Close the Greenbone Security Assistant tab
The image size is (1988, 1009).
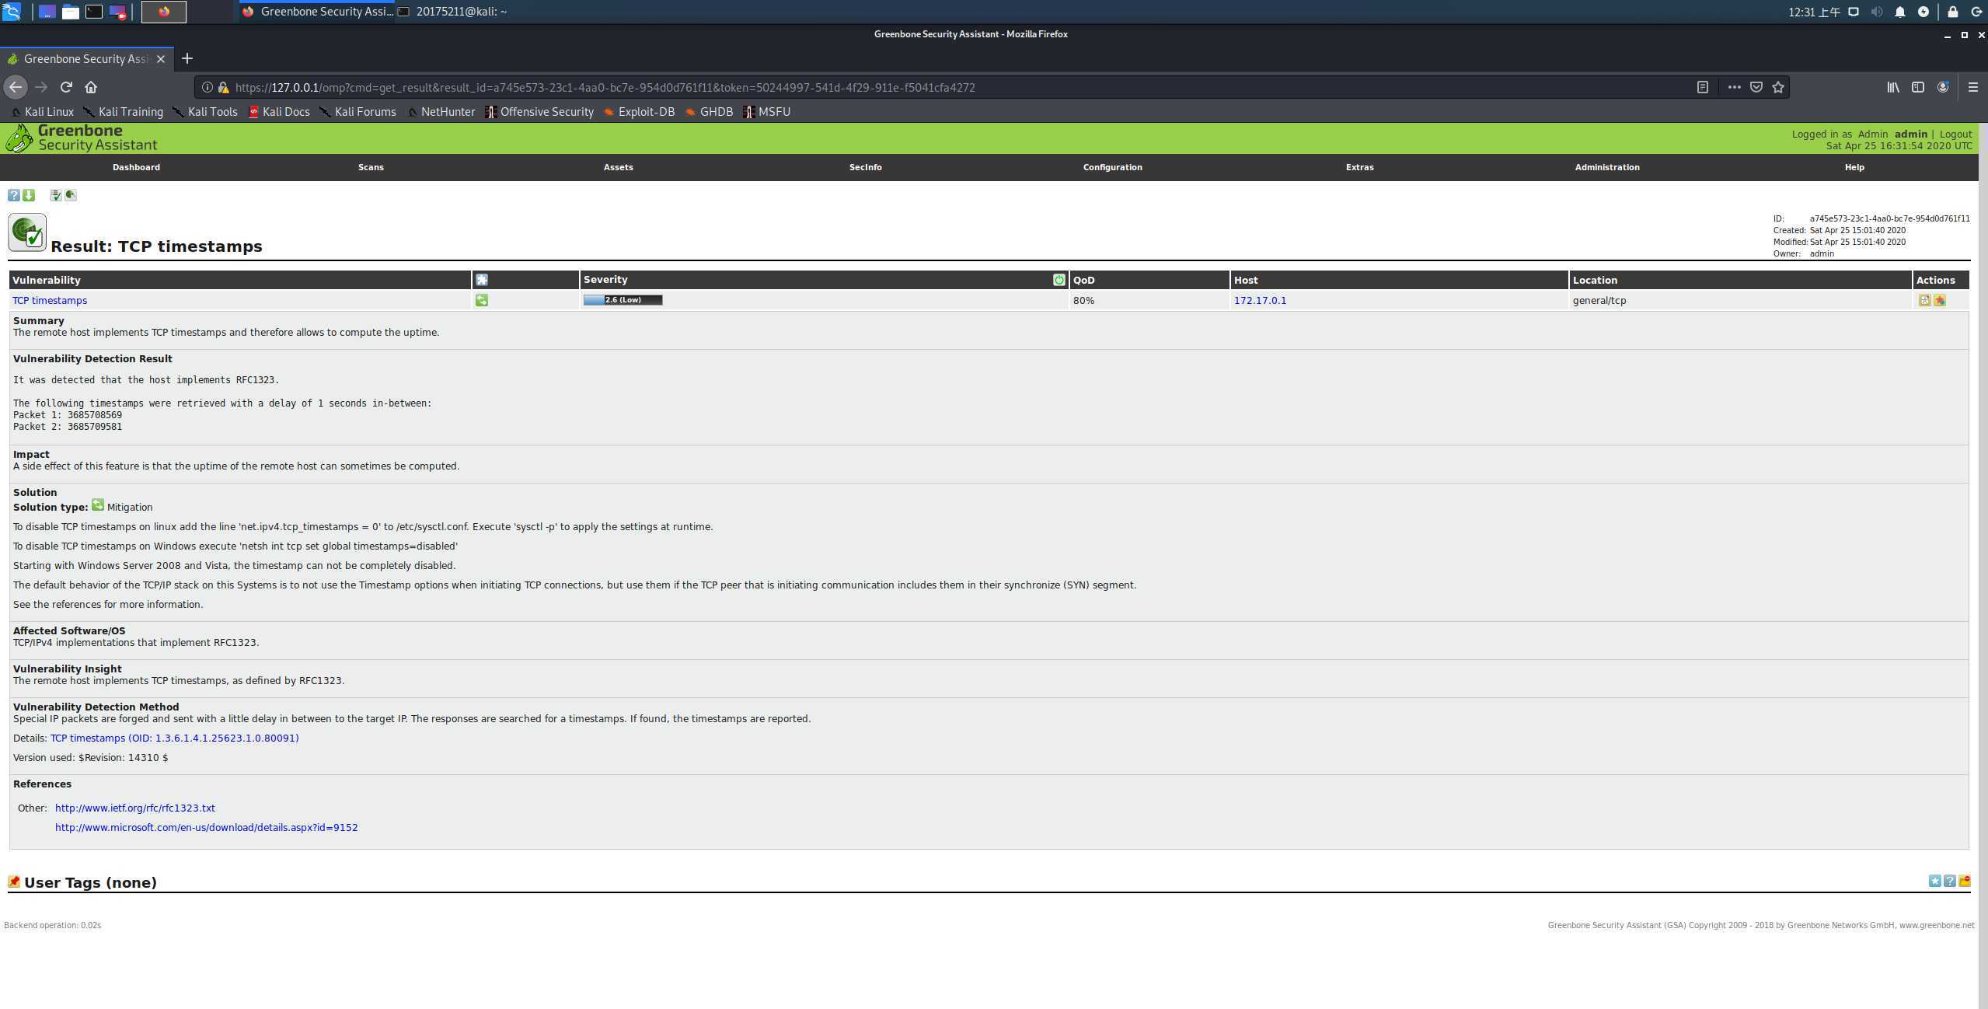click(161, 59)
